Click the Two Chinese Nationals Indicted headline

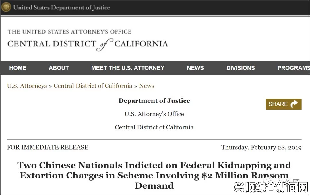point(154,175)
